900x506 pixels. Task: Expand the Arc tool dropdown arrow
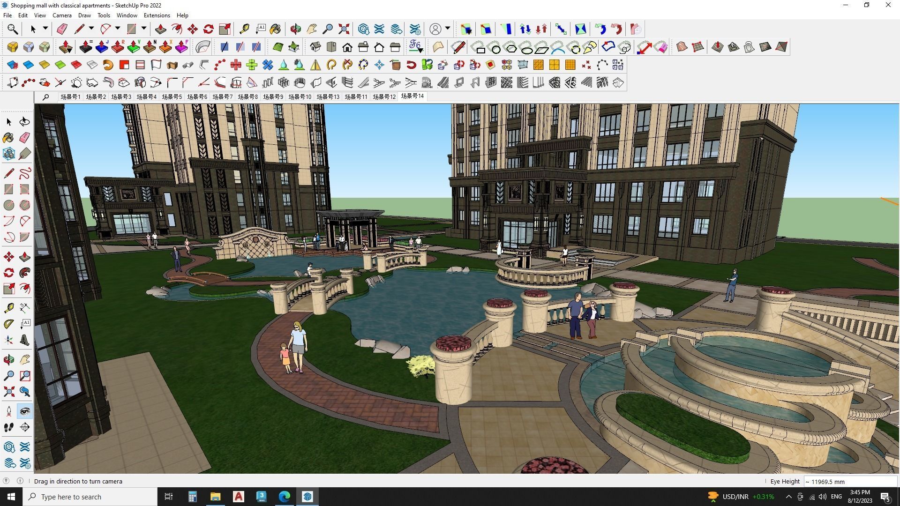(x=118, y=29)
